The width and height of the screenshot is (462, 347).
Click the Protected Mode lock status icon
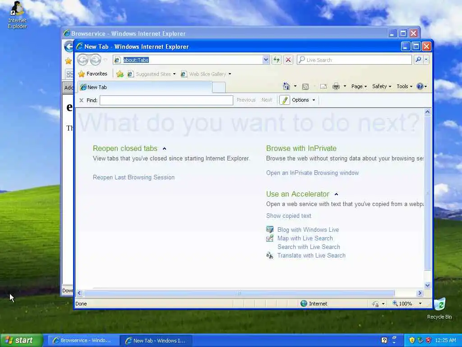point(375,304)
